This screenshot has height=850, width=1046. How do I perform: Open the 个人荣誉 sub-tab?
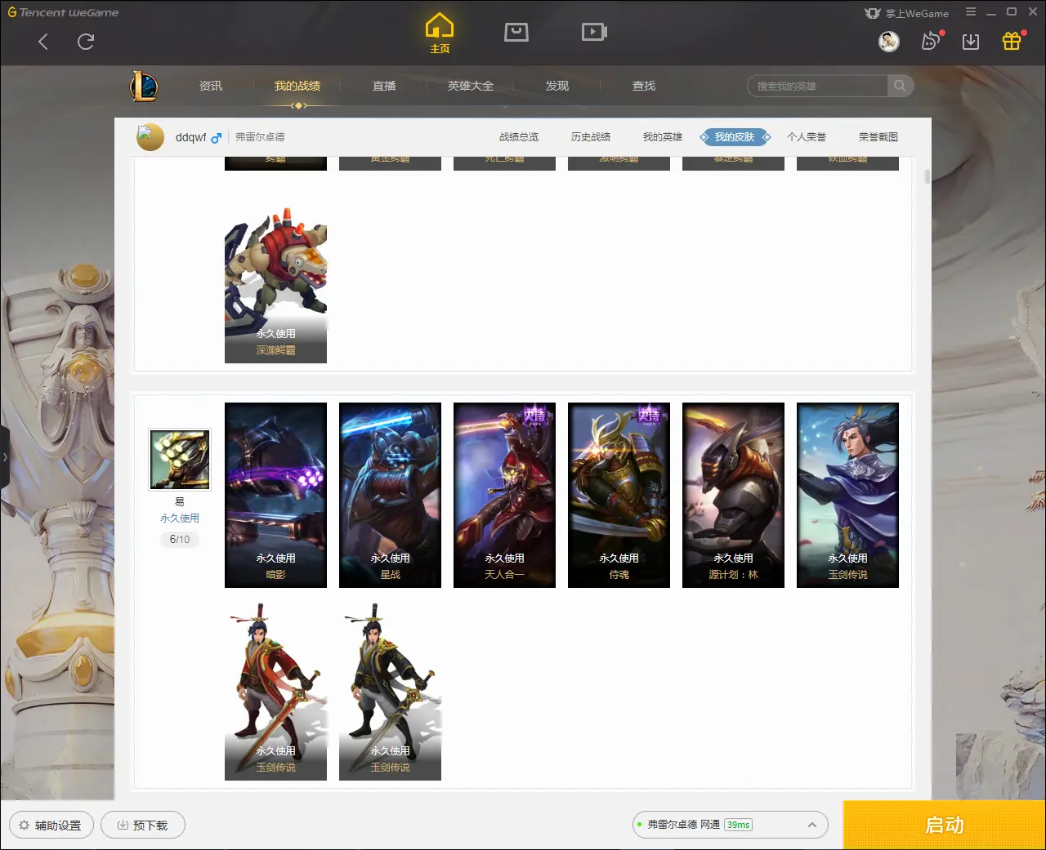pos(807,137)
